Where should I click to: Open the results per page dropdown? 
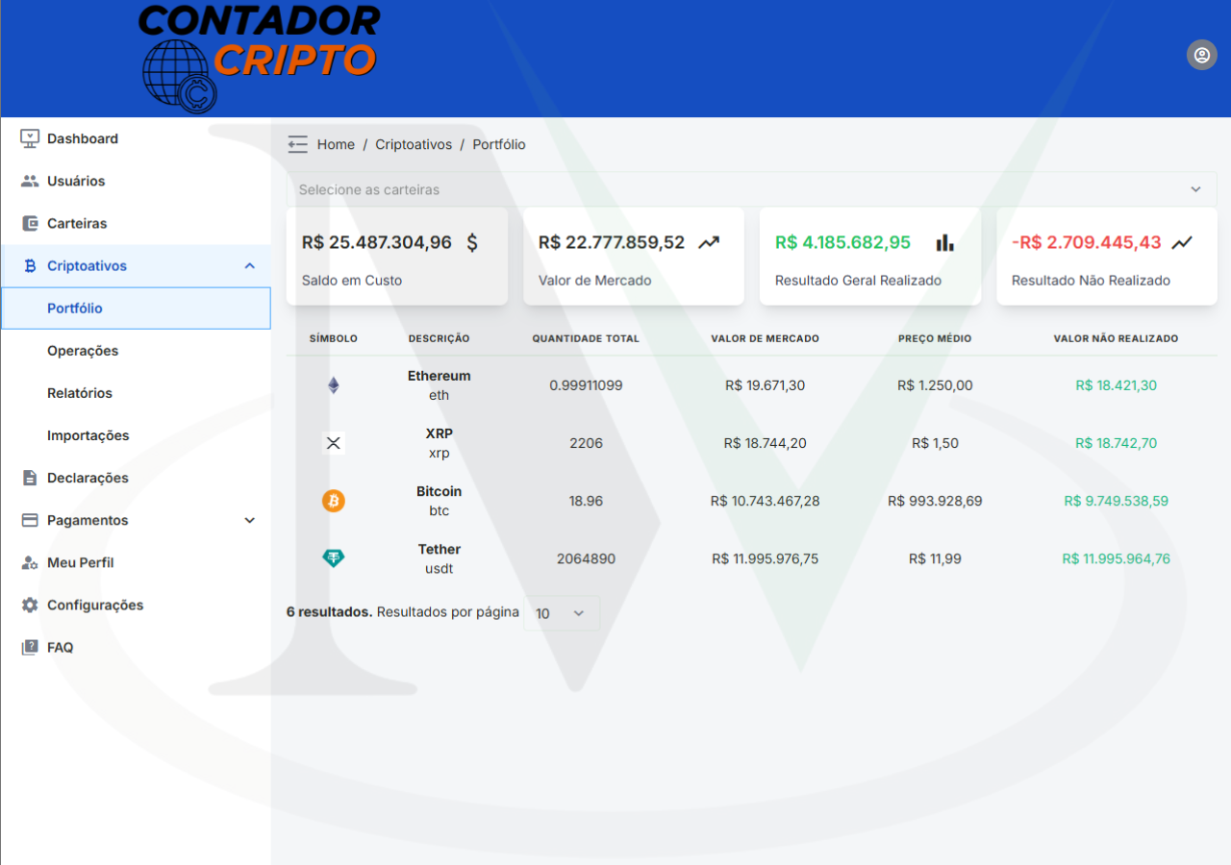pyautogui.click(x=562, y=612)
